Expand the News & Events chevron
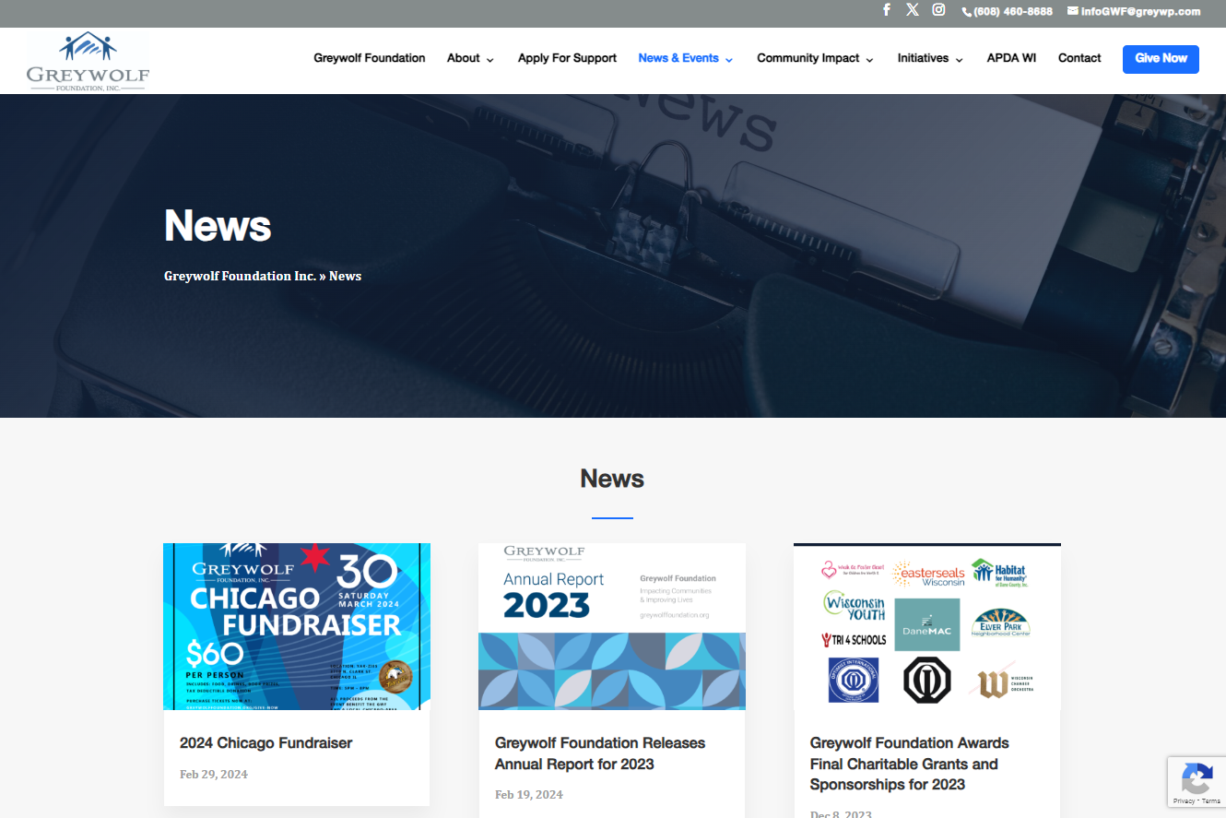1226x818 pixels. (729, 59)
